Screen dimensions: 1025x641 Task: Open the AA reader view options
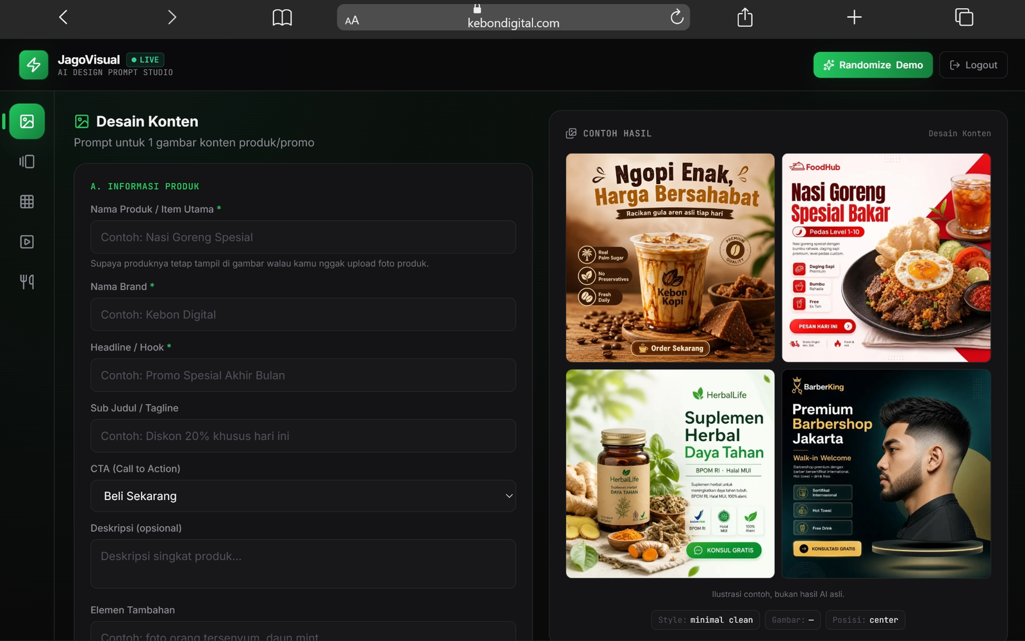352,21
